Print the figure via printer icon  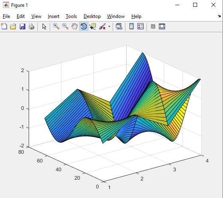[x=31, y=26]
